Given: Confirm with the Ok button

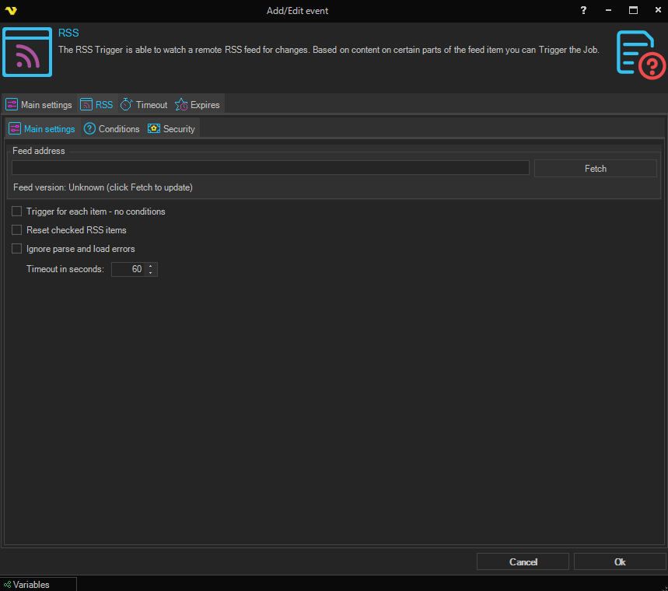Looking at the screenshot, I should [619, 561].
